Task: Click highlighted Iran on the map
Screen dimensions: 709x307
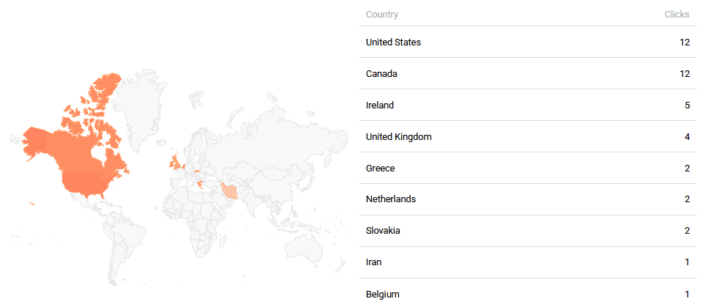Action: 230,191
